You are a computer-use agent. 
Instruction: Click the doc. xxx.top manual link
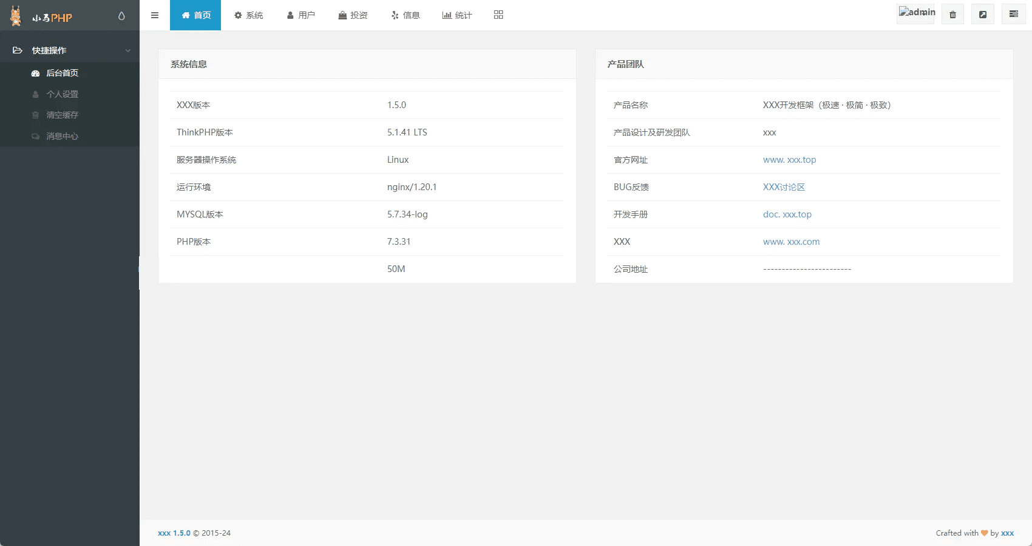(x=787, y=214)
